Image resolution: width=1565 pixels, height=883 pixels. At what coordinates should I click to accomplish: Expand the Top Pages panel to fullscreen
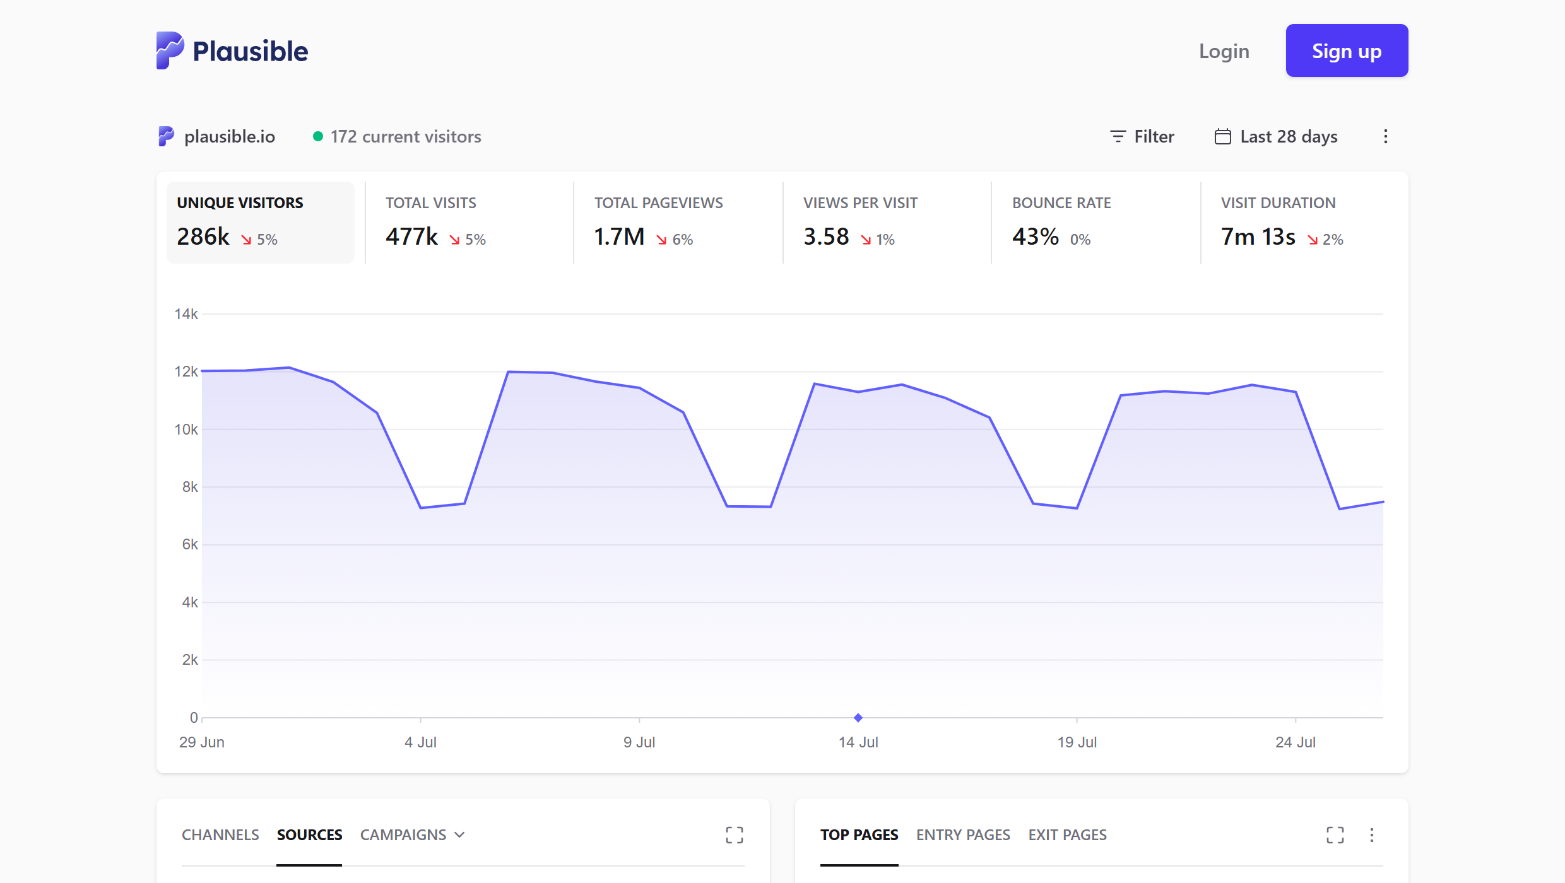pos(1335,835)
